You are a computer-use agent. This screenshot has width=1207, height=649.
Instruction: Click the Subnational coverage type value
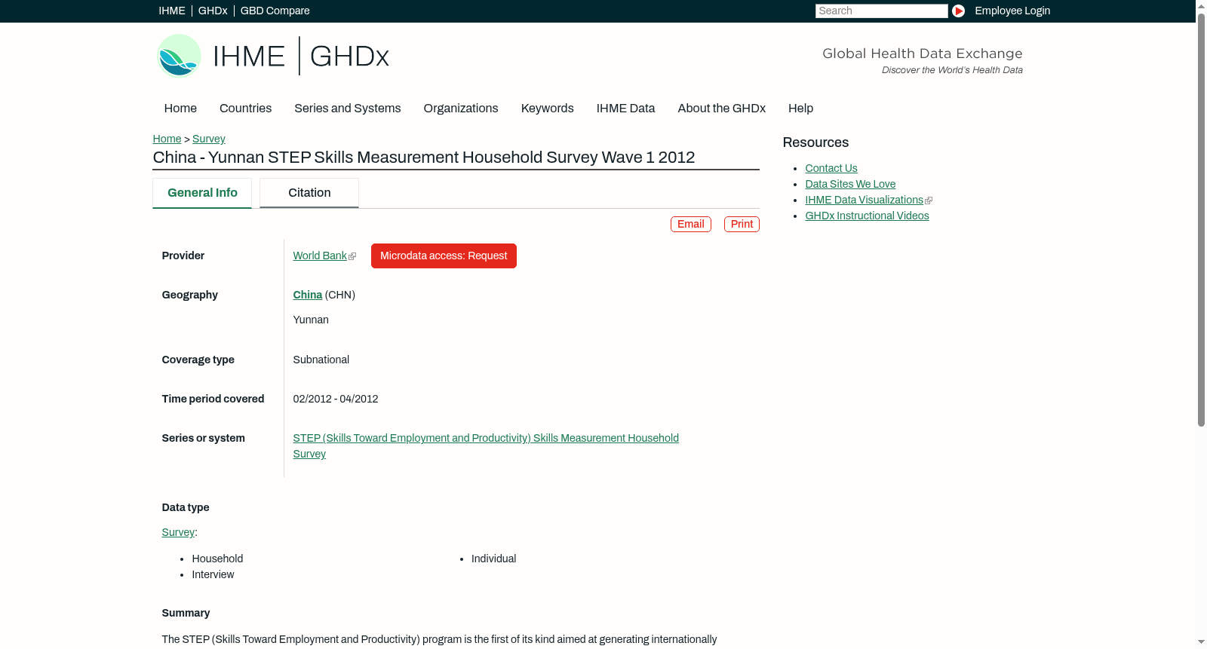321,360
